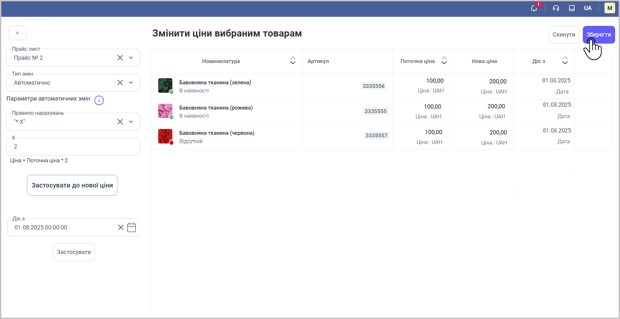Viewport: 620px width, 319px height.
Task: Sort table by Поточна ціна column
Action: (x=444, y=61)
